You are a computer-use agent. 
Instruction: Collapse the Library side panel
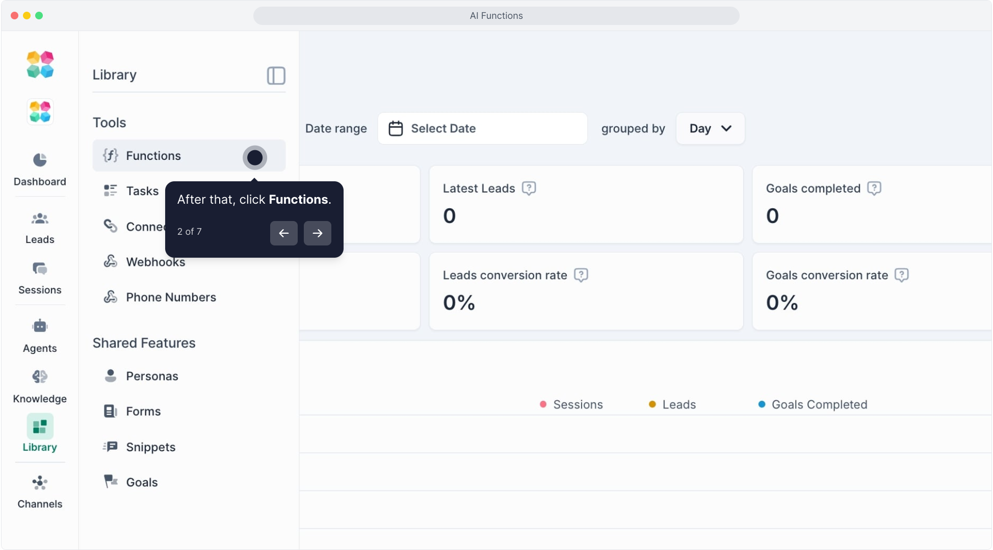(x=276, y=75)
